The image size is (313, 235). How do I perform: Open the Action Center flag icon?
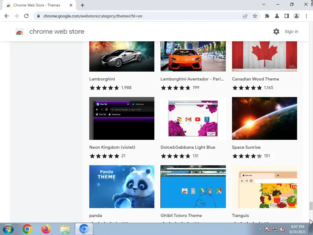click(267, 229)
